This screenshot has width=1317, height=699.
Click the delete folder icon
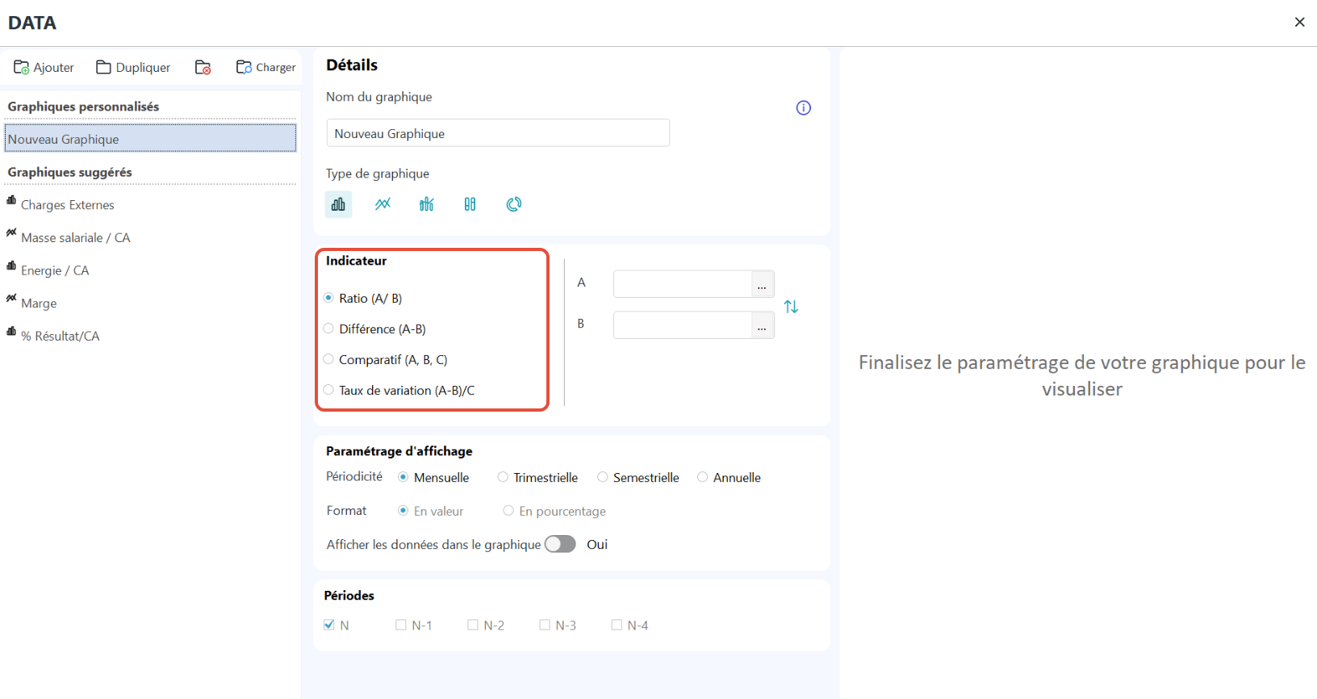coord(203,68)
